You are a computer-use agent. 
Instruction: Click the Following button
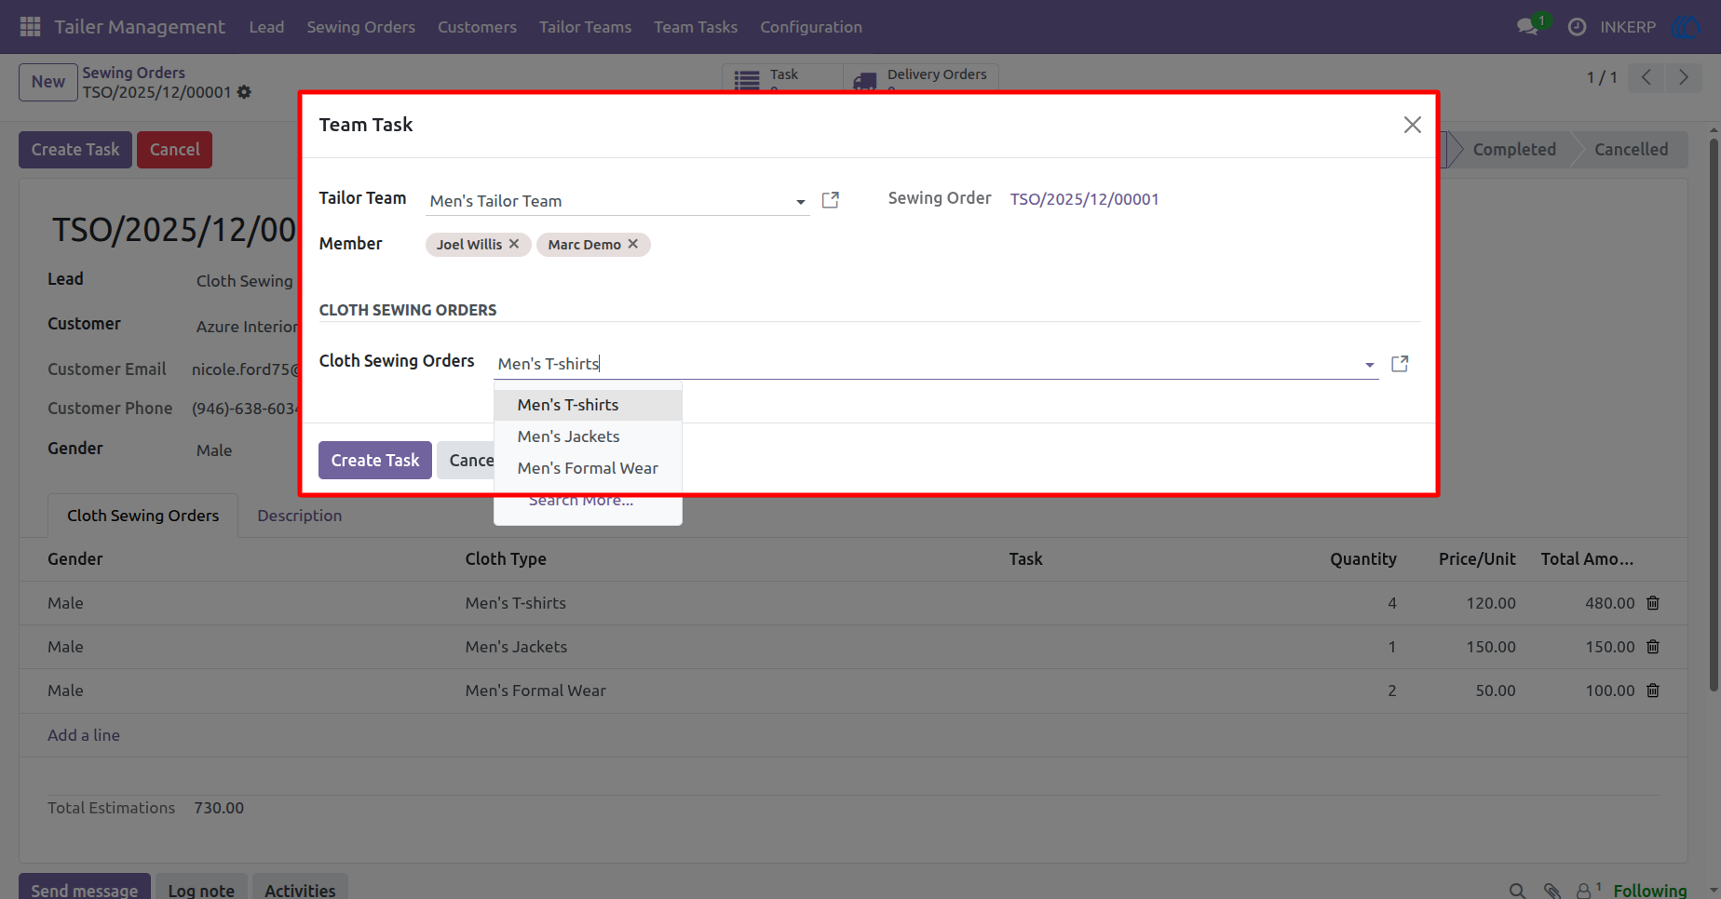tap(1650, 891)
